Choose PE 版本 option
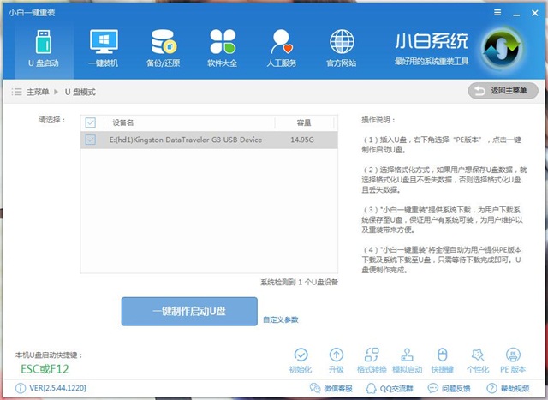The width and height of the screenshot is (548, 400). [513, 360]
